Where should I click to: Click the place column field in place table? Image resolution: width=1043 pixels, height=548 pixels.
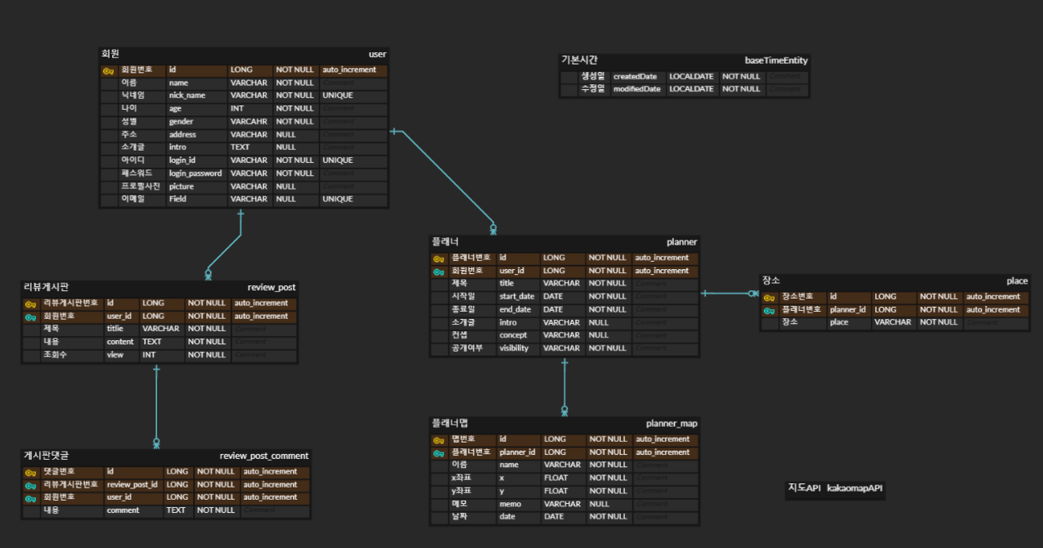pos(838,322)
